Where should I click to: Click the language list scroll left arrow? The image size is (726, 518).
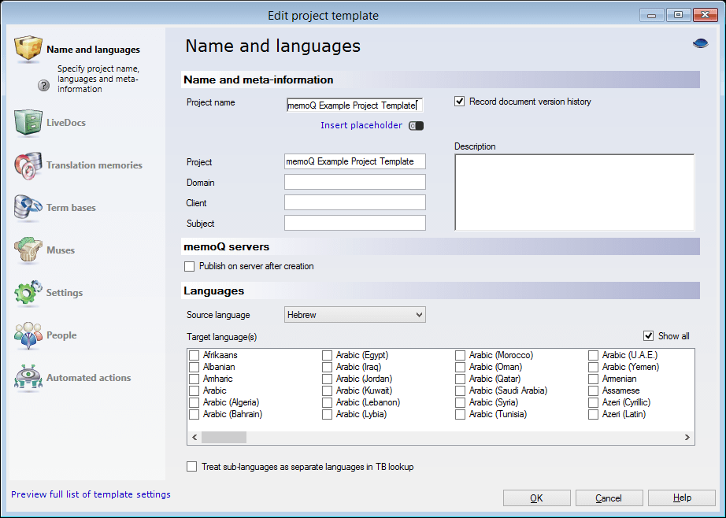pos(195,438)
